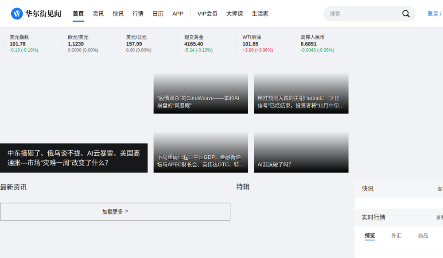Open the 中东搞砸了 headline article
443x258 pixels.
[x=74, y=158]
